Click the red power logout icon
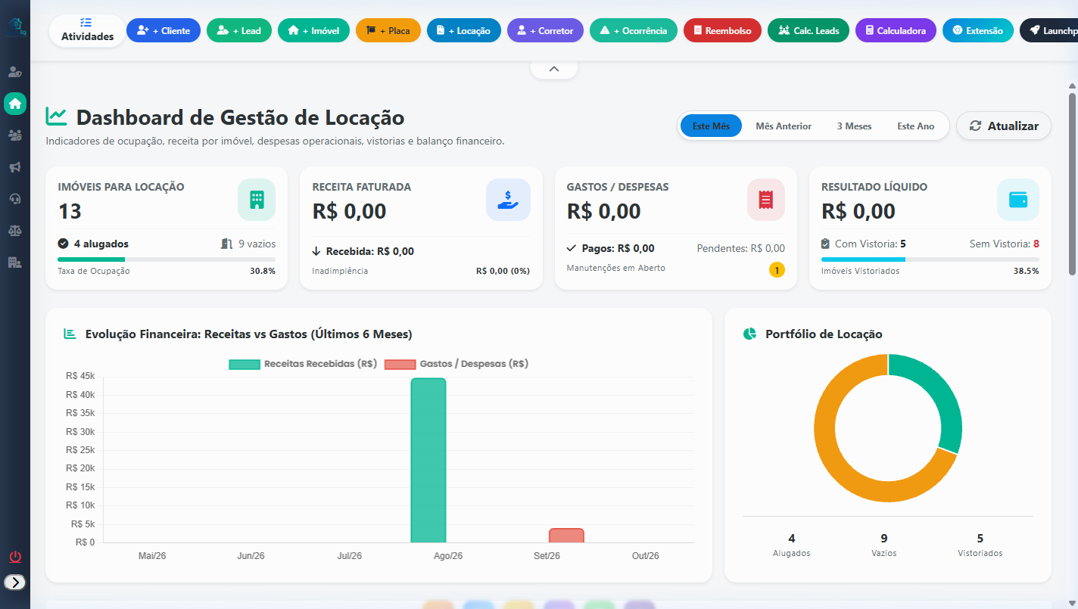Image resolution: width=1078 pixels, height=609 pixels. click(15, 557)
